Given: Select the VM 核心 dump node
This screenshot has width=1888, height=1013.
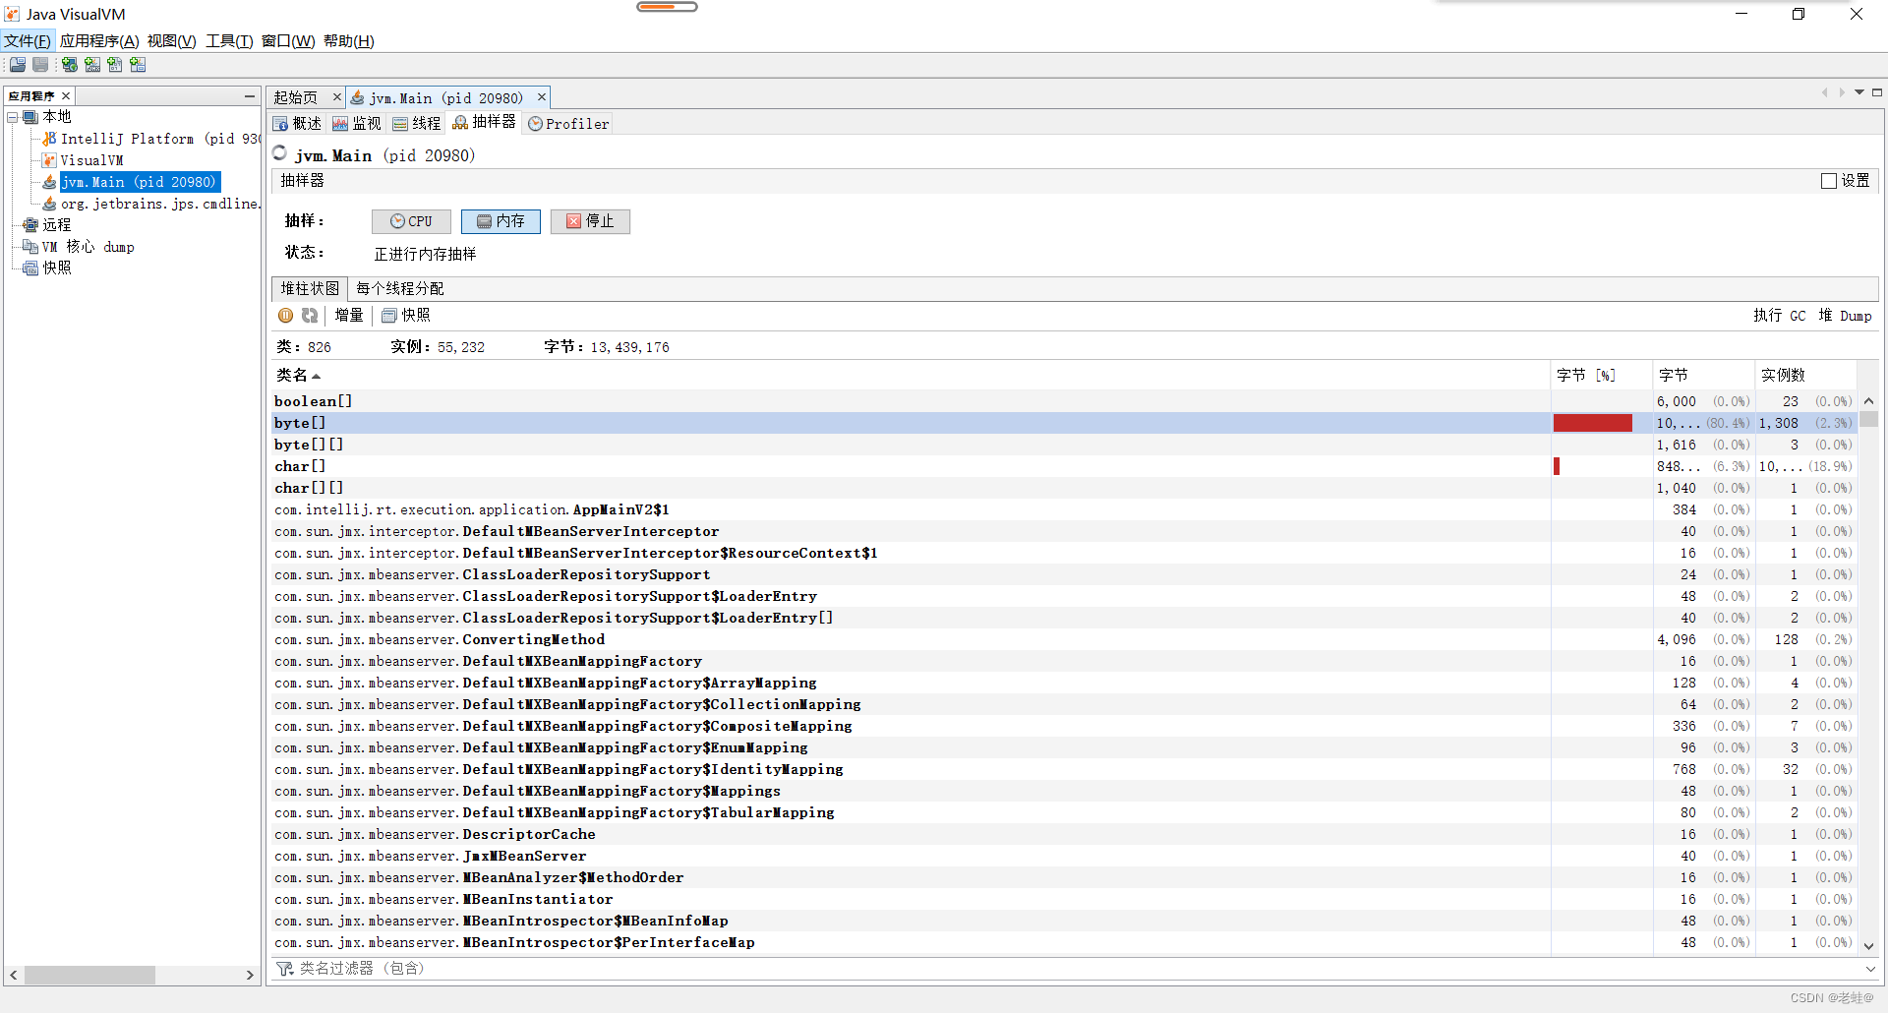Looking at the screenshot, I should (88, 247).
